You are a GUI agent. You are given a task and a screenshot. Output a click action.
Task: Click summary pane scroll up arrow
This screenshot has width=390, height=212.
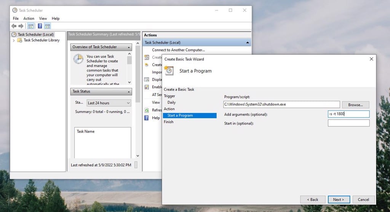(x=138, y=43)
